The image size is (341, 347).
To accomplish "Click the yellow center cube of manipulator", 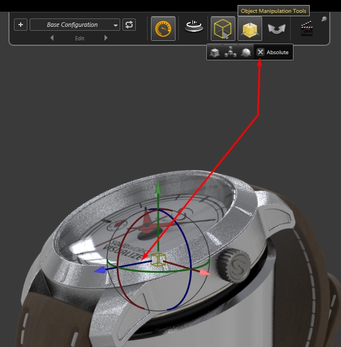I will pyautogui.click(x=158, y=259).
